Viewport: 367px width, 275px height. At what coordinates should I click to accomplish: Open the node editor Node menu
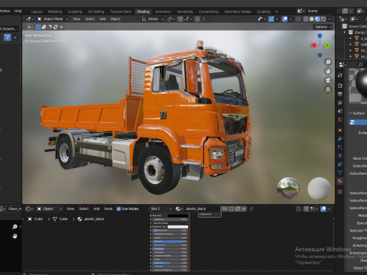click(109, 209)
